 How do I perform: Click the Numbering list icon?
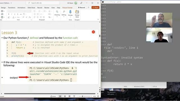[40, 11]
